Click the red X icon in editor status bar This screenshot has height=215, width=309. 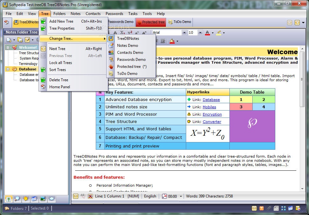pyautogui.click(x=90, y=196)
